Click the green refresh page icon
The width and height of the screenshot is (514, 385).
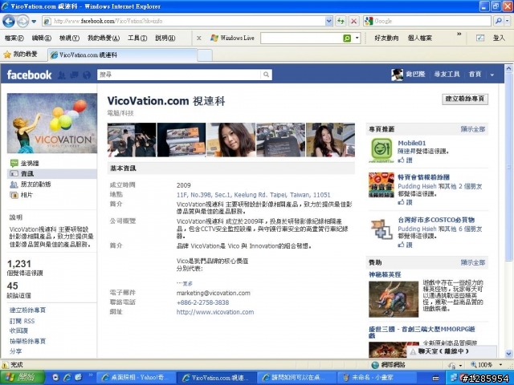tap(341, 22)
